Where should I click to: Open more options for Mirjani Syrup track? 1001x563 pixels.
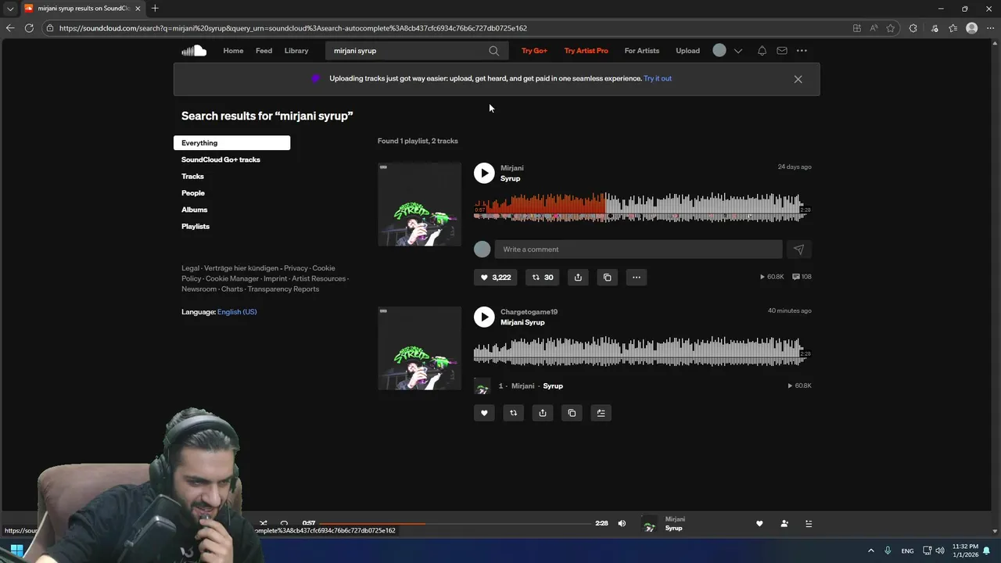(x=637, y=277)
